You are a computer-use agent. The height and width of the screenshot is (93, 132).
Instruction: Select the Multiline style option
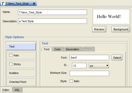pyautogui.click(x=21, y=73)
